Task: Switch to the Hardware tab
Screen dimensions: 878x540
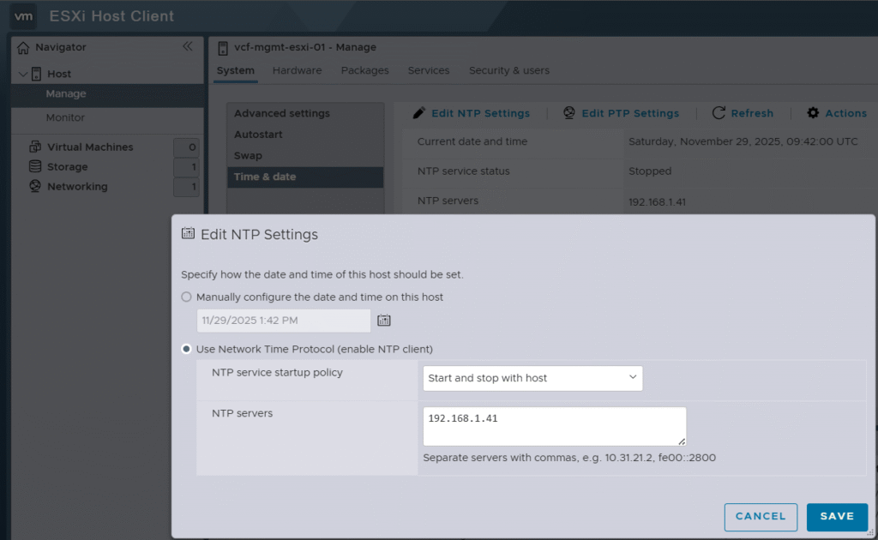Action: pyautogui.click(x=297, y=70)
